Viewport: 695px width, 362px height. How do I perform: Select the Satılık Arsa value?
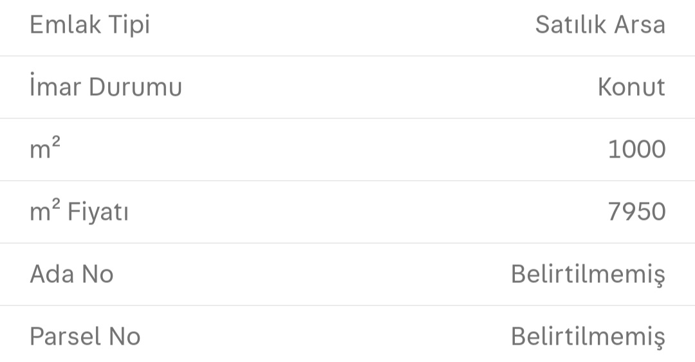[x=600, y=25]
